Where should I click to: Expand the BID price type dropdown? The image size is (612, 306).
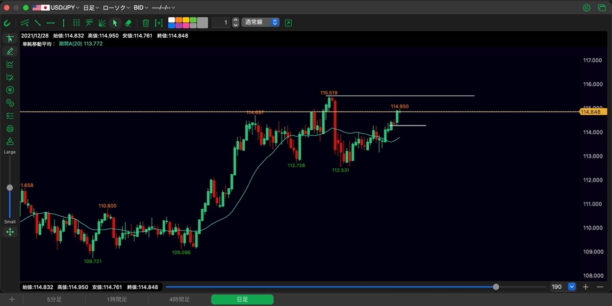tap(141, 8)
